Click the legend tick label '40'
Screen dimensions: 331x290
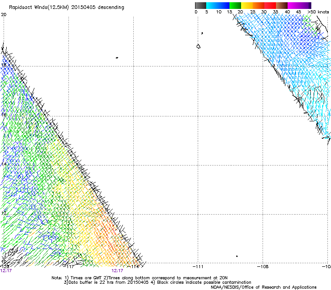tap(287, 12)
